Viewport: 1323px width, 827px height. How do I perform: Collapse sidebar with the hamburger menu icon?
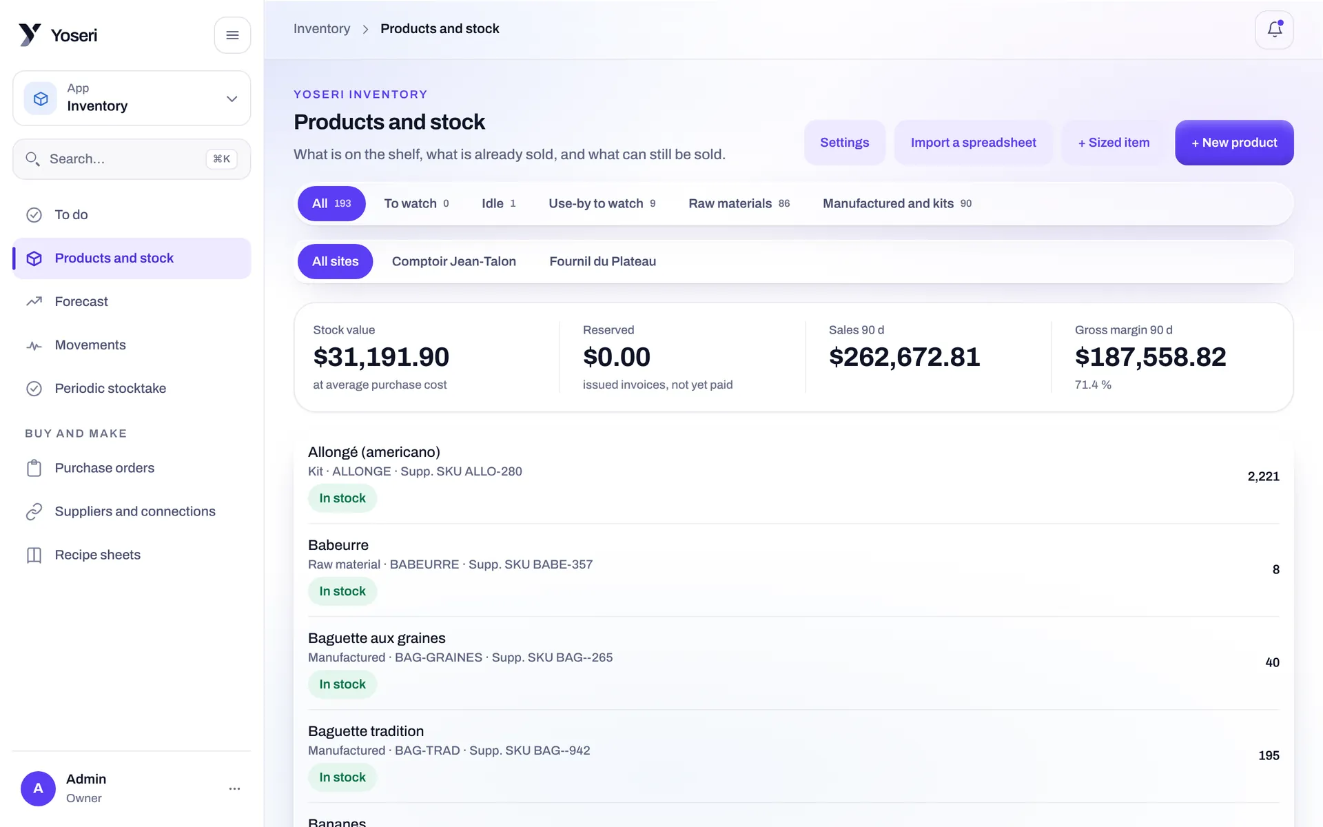pyautogui.click(x=232, y=35)
